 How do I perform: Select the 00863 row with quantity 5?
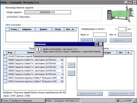tap(36, 71)
